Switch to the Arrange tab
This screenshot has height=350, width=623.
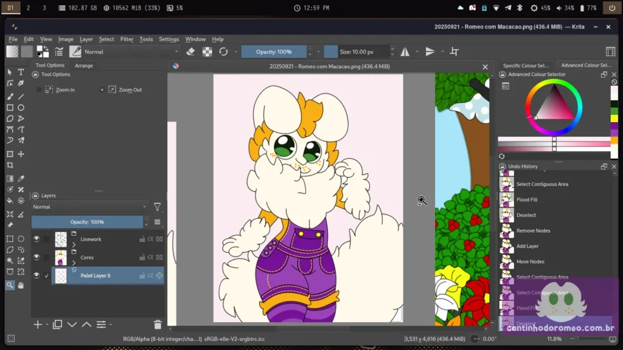(84, 66)
